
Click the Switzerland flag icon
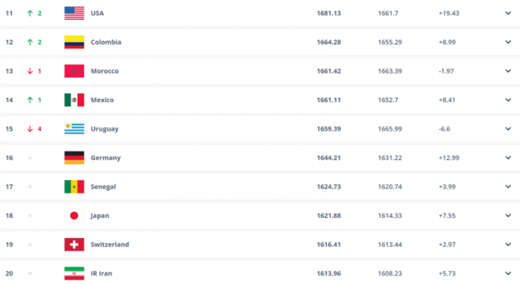tap(74, 245)
